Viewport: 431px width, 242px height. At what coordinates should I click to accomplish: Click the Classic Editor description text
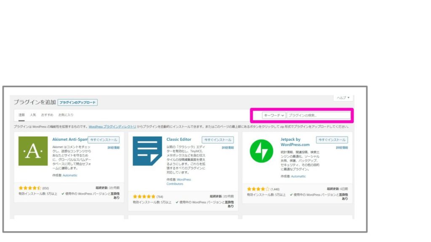pos(186,160)
